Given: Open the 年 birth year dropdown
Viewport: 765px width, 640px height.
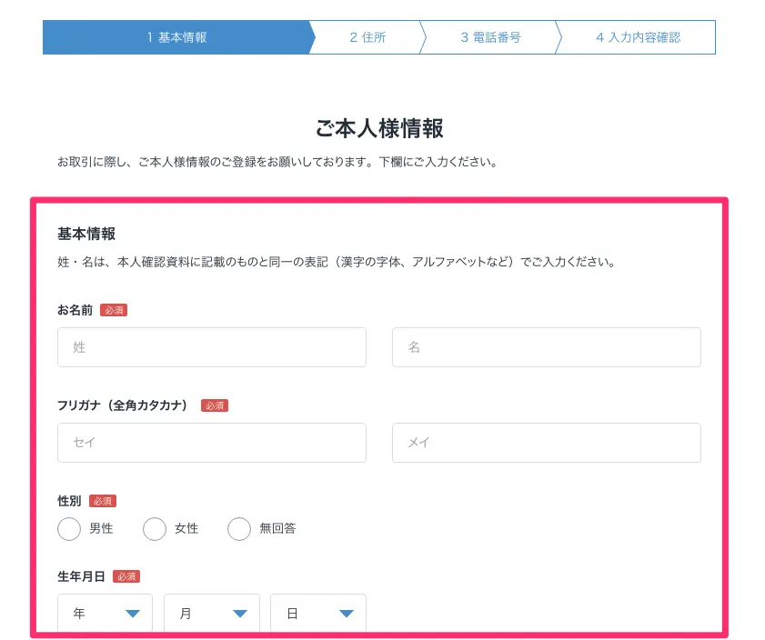Looking at the screenshot, I should point(105,613).
